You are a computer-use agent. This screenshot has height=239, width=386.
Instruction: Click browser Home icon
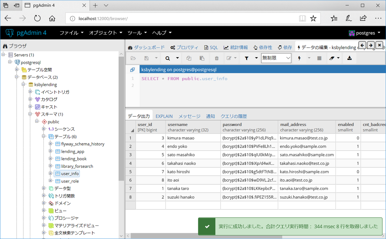(52, 18)
